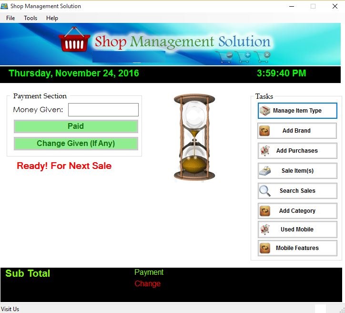Click the cart with plus icon in banner
The width and height of the screenshot is (345, 313).
point(243,57)
